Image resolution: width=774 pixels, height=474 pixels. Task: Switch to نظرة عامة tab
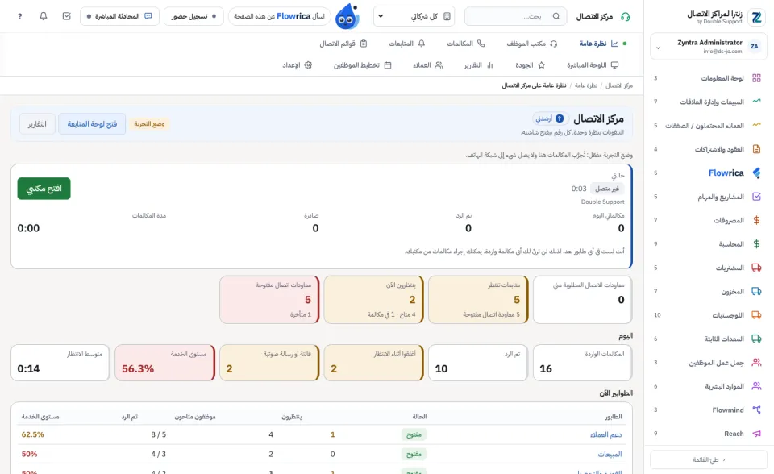tap(599, 44)
